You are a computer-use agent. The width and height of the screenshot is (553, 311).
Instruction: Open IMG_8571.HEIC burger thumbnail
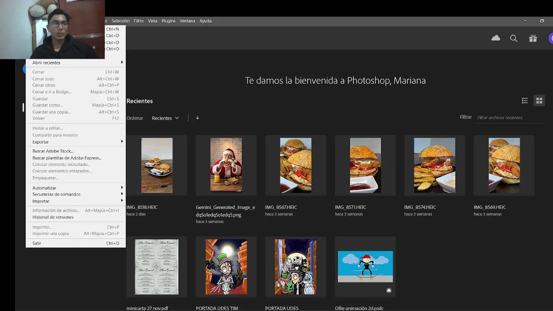(x=365, y=165)
